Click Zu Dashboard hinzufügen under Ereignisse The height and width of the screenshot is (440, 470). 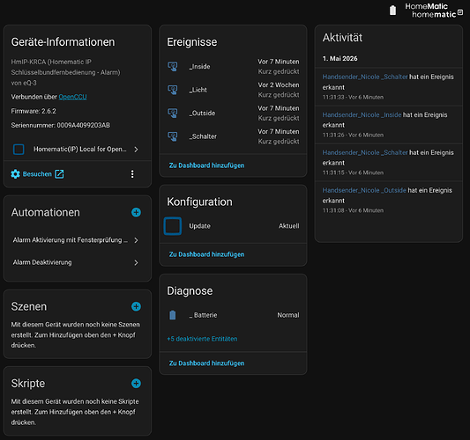click(x=206, y=165)
